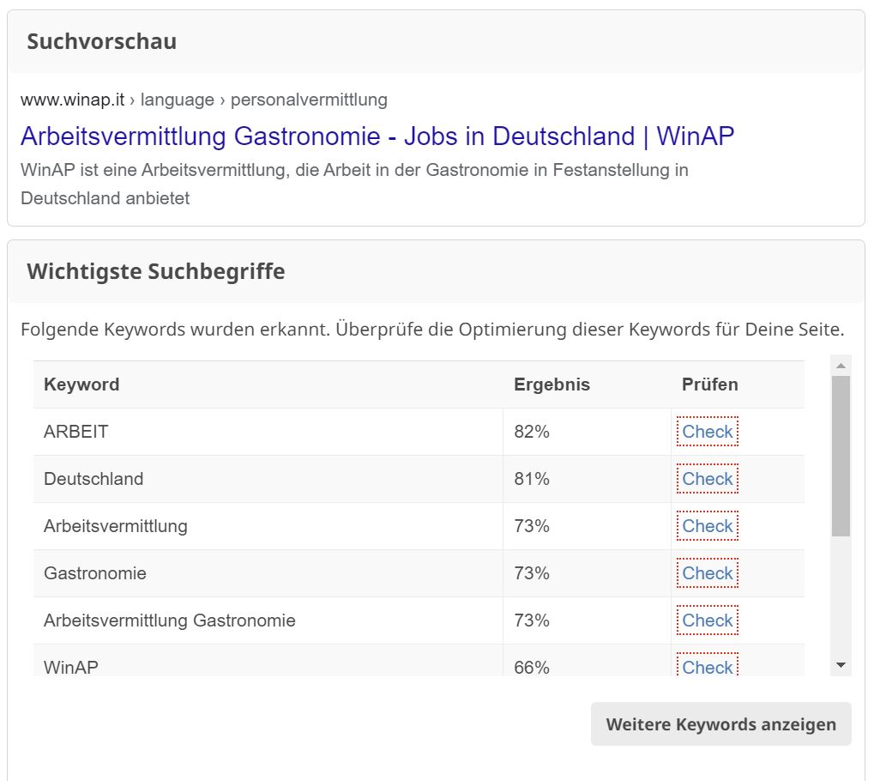Click Weitere Keywords anzeigen button
This screenshot has width=874, height=781.
pyautogui.click(x=720, y=724)
